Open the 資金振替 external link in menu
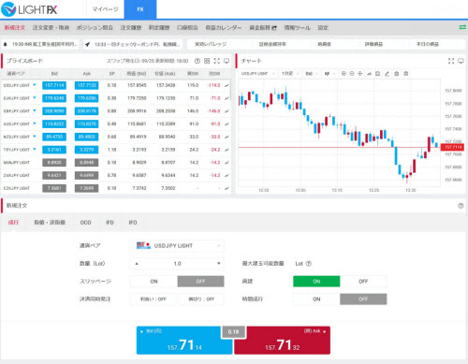Image resolution: width=468 pixels, height=364 pixels. [x=263, y=28]
